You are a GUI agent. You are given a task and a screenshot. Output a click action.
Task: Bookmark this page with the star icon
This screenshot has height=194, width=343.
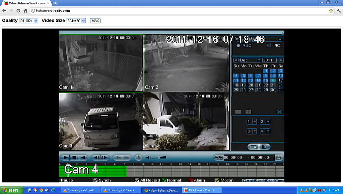tap(331, 11)
